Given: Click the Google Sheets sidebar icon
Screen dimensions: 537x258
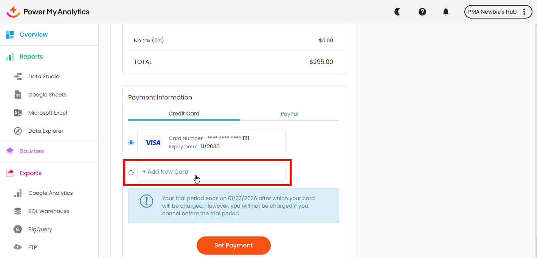Looking at the screenshot, I should 18,95.
